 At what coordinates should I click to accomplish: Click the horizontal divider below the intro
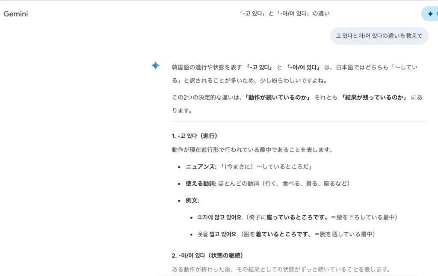(299, 121)
